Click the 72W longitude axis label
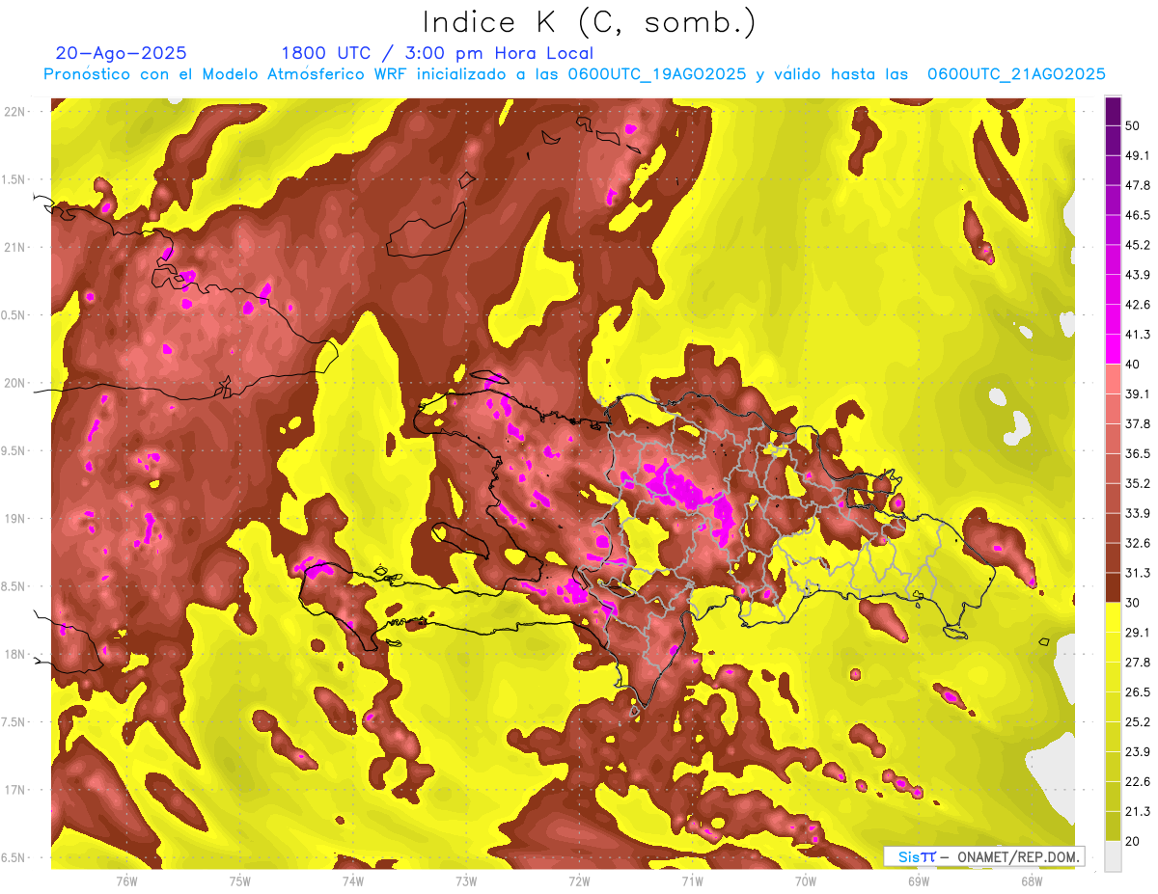1158x894 pixels. (x=579, y=880)
